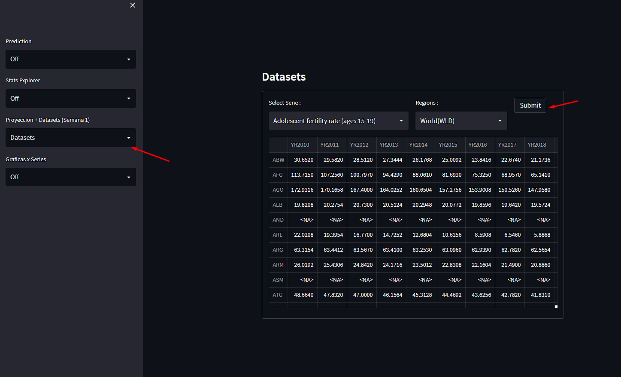Screen dimensions: 621x377
Task: Click the YR2018 column header
Action: pyautogui.click(x=537, y=145)
